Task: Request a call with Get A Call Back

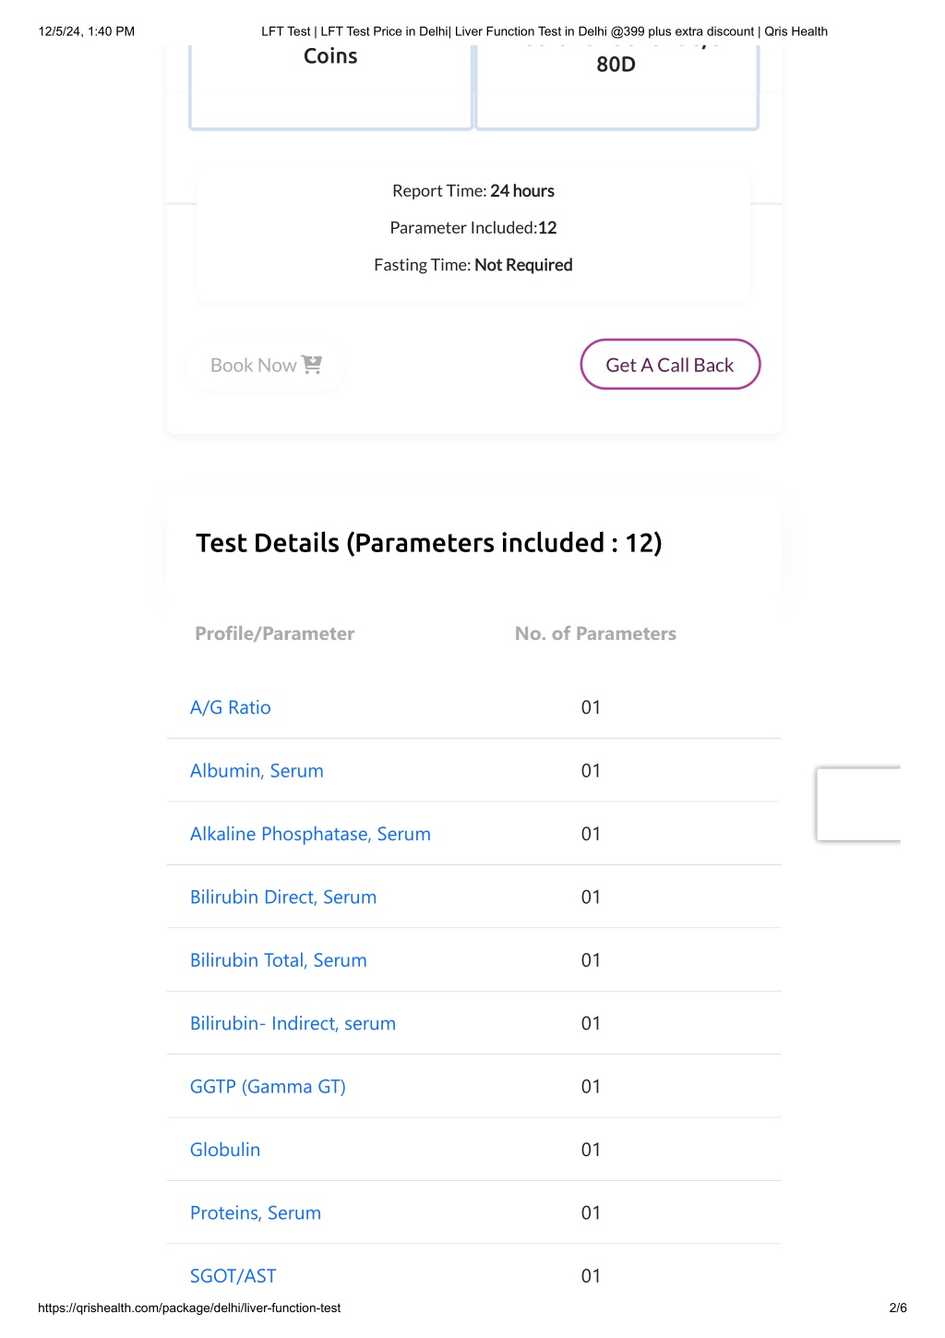Action: (x=670, y=365)
